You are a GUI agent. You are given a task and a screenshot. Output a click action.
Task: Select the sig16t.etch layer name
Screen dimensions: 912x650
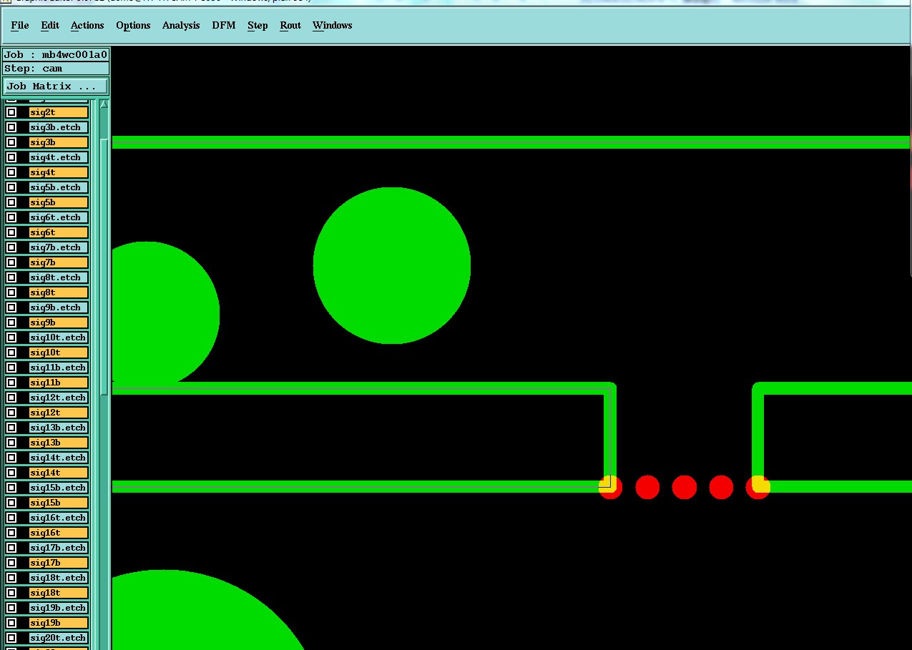point(59,518)
